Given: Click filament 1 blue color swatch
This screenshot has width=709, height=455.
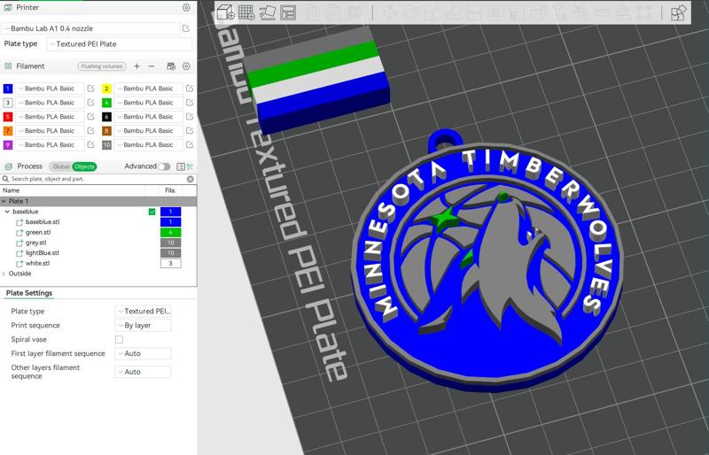Looking at the screenshot, I should (8, 89).
